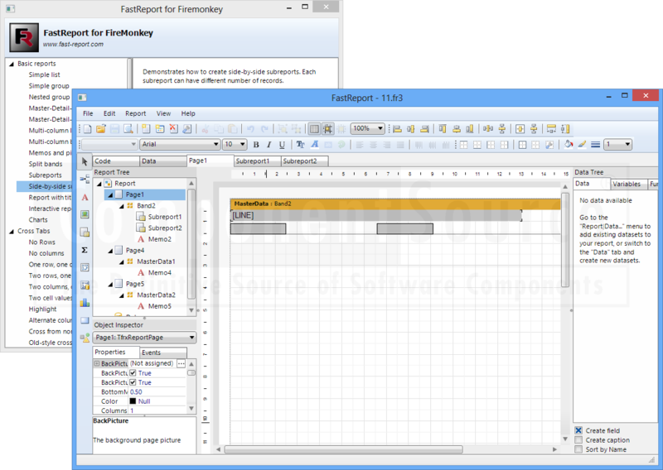
Task: Click the Align Top Edges icon
Action: pos(443,129)
